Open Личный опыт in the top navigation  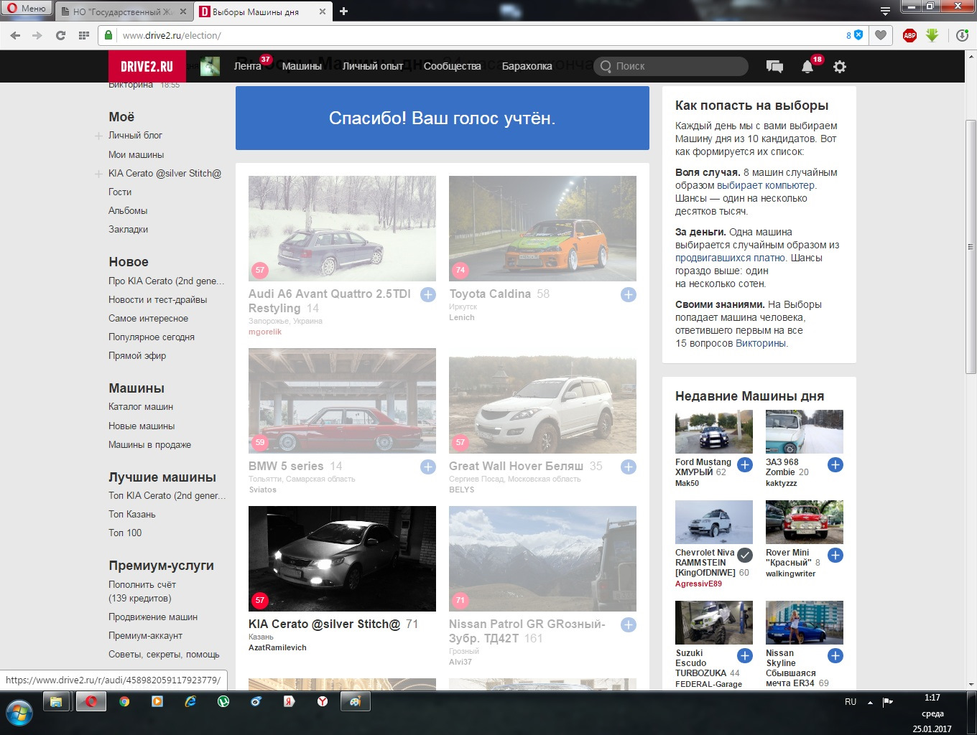(373, 66)
